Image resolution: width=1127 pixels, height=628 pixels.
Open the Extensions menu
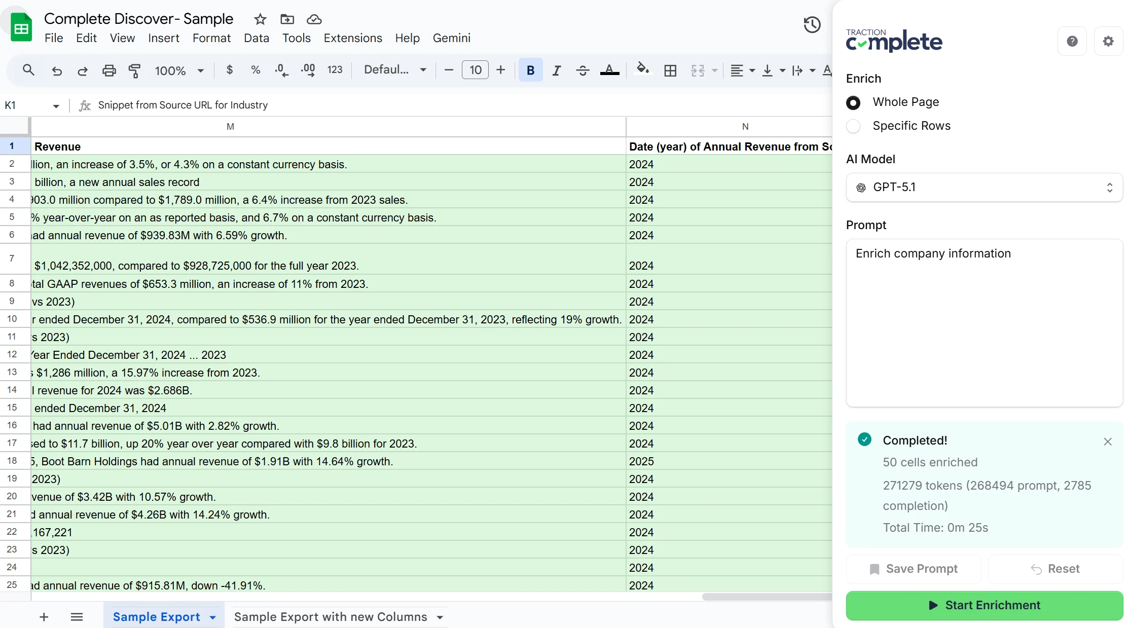353,38
